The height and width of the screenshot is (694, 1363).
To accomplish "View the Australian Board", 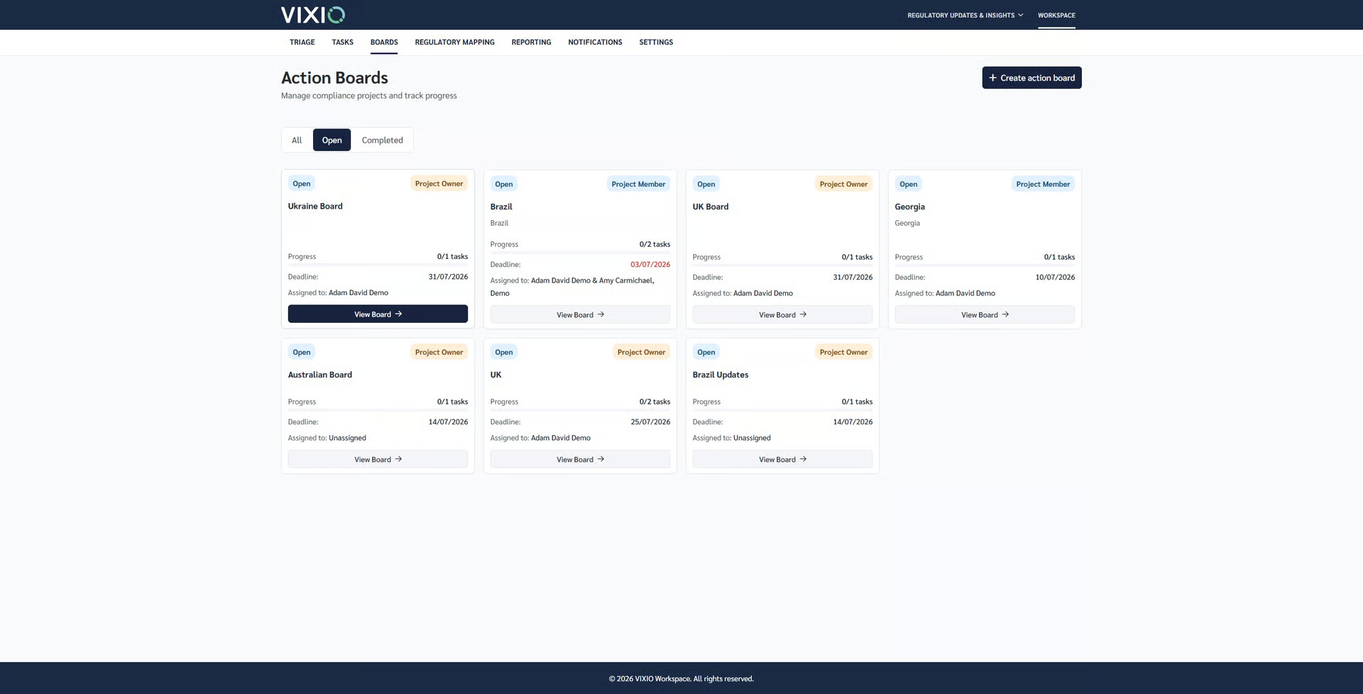I will tap(378, 459).
